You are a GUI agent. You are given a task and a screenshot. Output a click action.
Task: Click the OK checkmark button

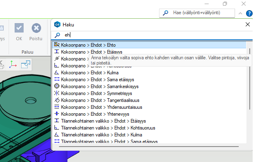(x=19, y=32)
